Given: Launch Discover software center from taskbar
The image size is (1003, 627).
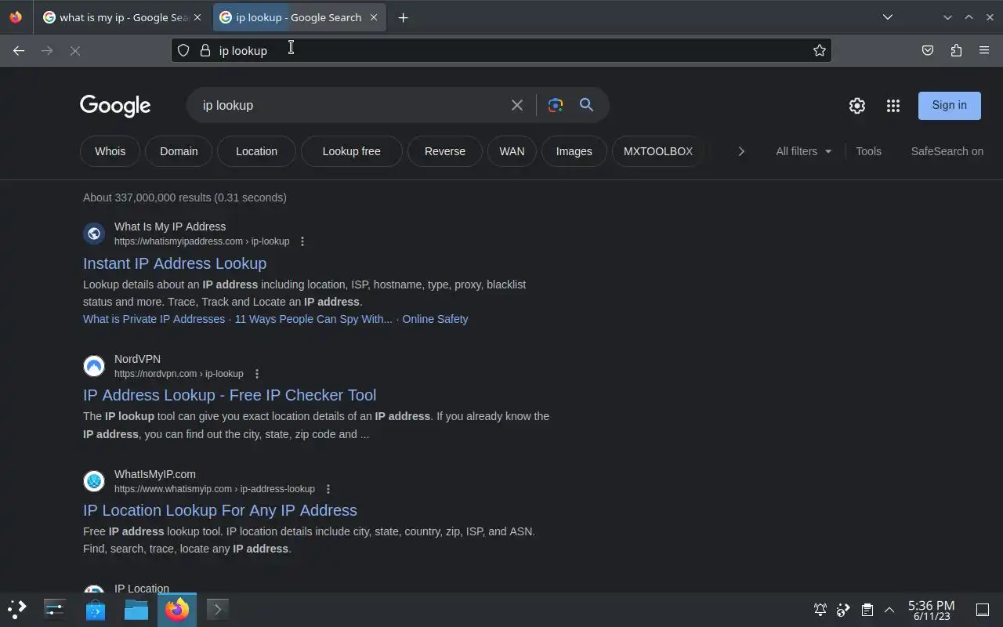Looking at the screenshot, I should tap(96, 609).
